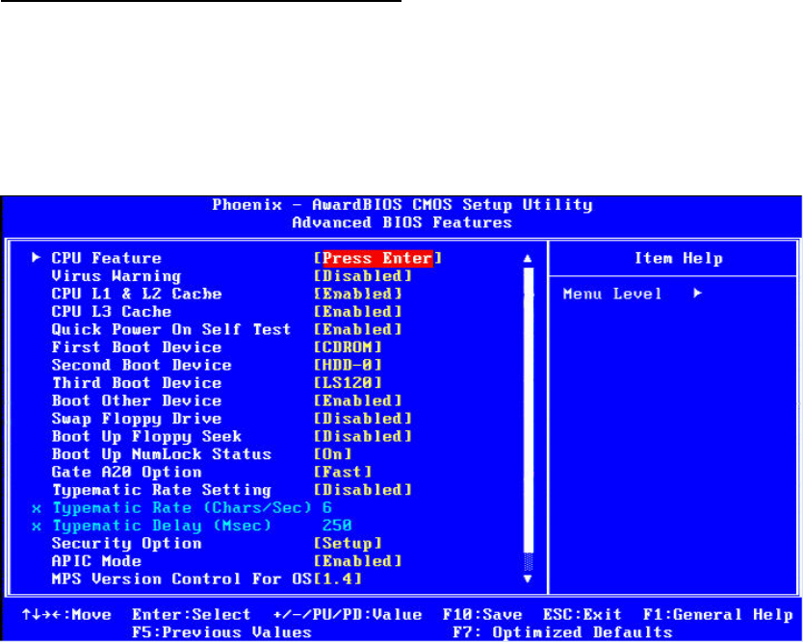This screenshot has height=642, width=803.
Task: Select the Gate A20 Option label
Action: tap(126, 473)
